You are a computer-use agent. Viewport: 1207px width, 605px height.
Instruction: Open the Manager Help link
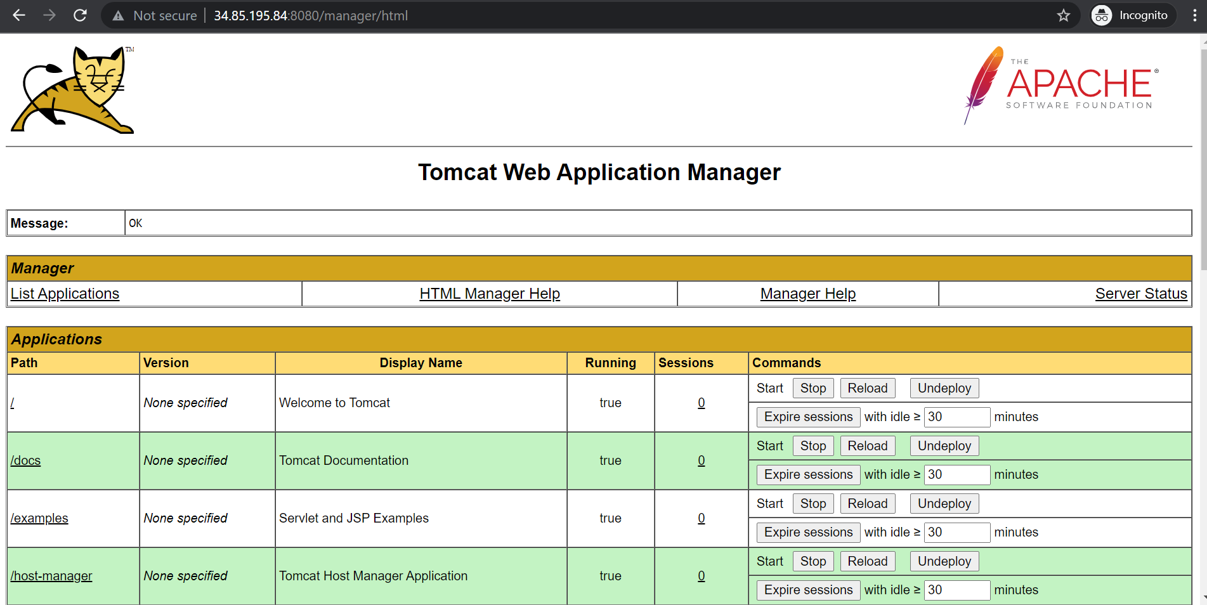coord(807,294)
